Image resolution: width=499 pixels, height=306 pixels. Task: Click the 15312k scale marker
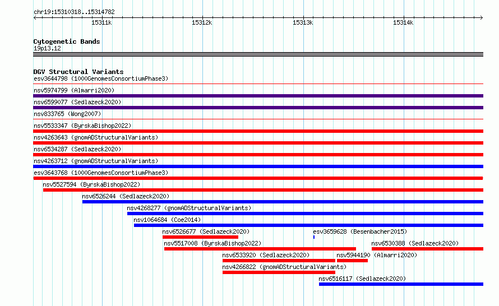(202, 22)
